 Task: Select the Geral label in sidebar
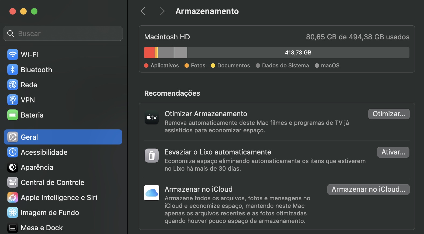(29, 137)
